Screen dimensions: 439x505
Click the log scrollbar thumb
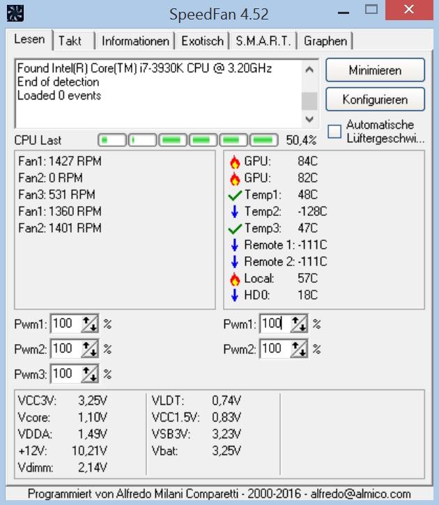(309, 101)
